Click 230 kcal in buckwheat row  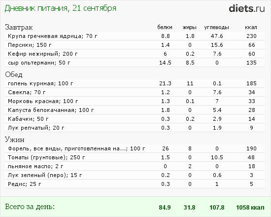[x=251, y=36]
